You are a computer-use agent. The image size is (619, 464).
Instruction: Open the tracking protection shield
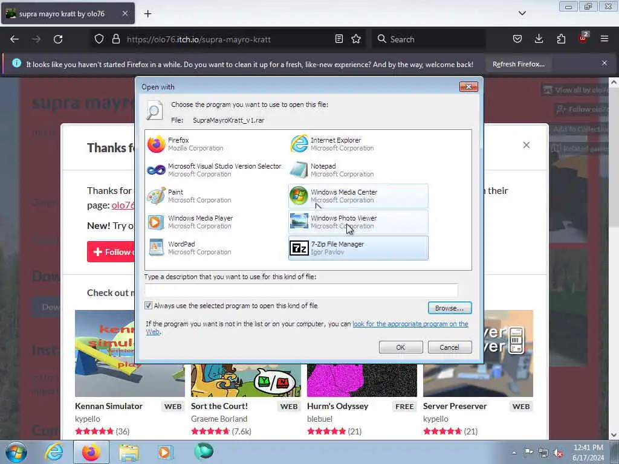(99, 39)
